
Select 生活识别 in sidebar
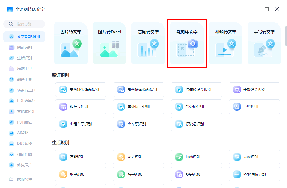[x=24, y=58]
